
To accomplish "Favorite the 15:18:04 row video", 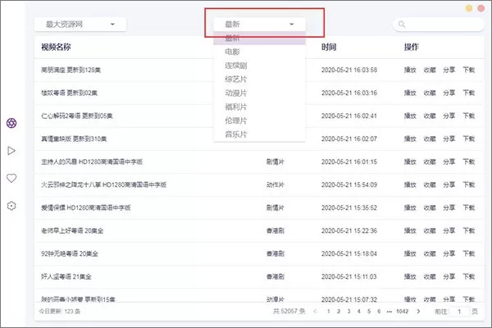I will (430, 253).
